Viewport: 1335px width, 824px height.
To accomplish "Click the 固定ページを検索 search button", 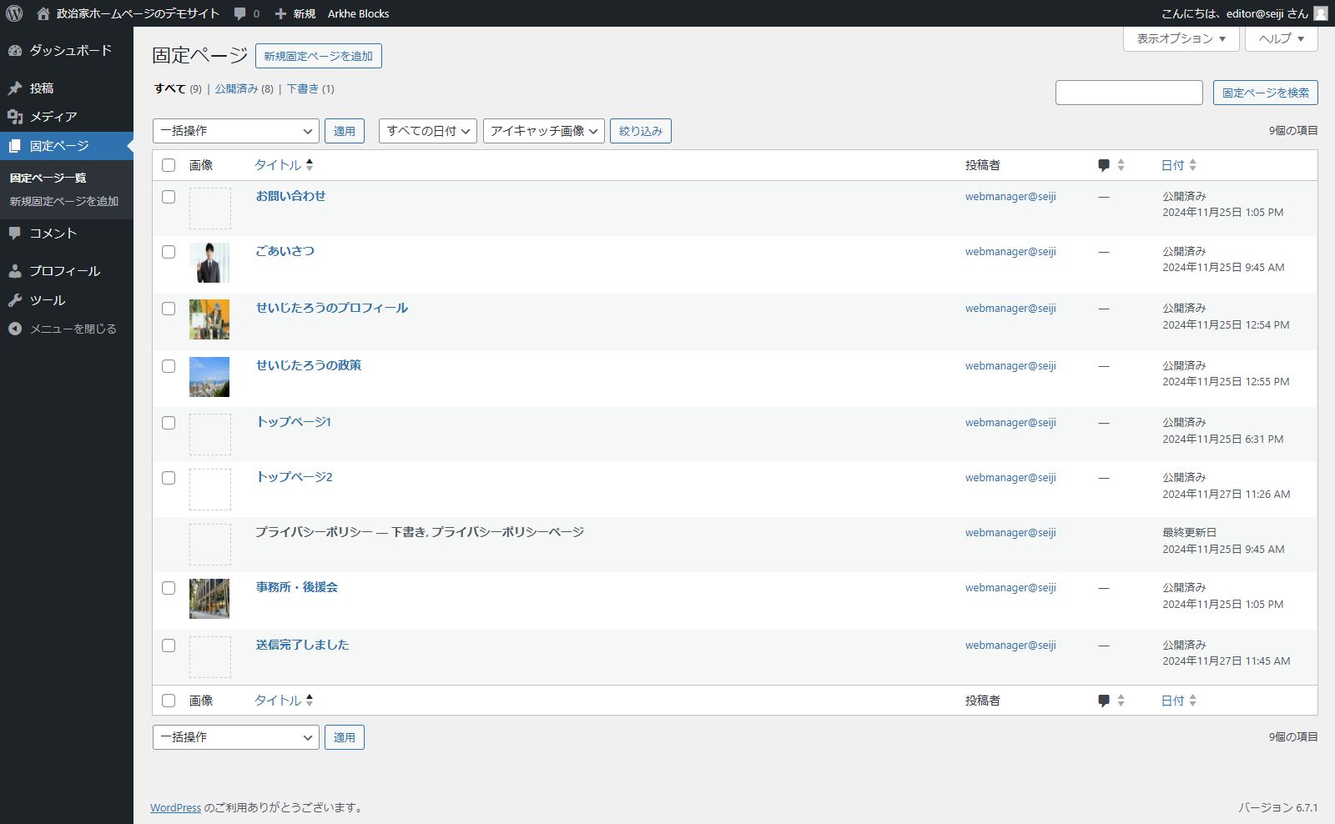I will pos(1266,93).
